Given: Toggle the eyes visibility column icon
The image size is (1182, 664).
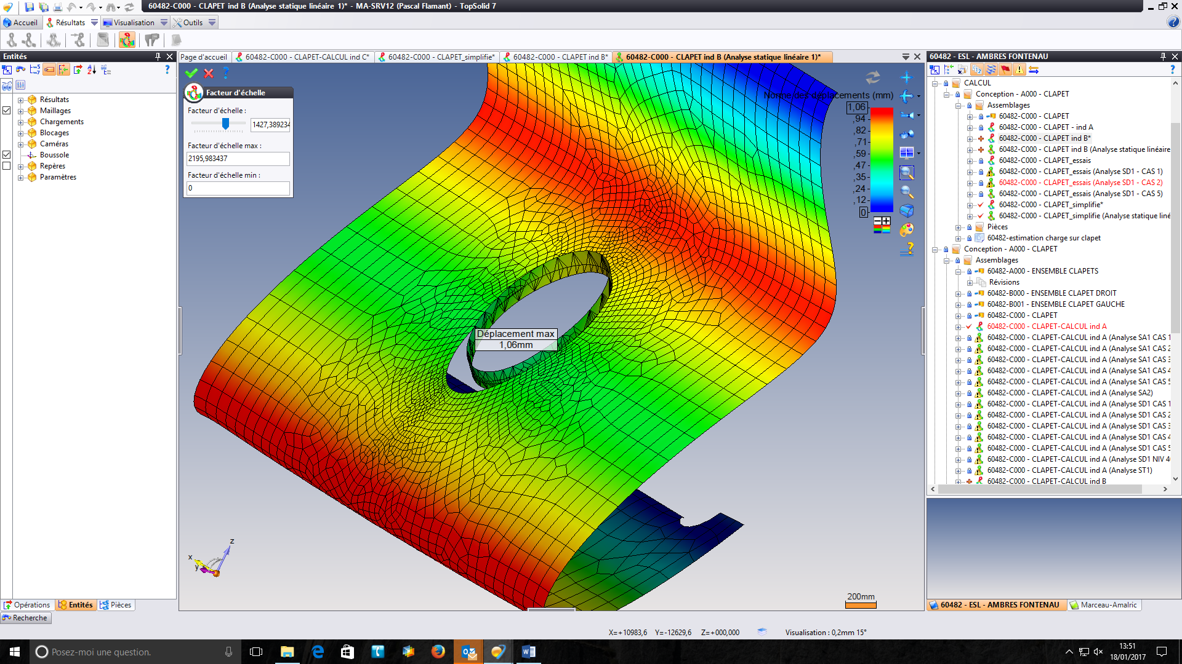Looking at the screenshot, I should pos(7,85).
